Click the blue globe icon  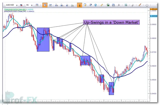click(95, 5)
